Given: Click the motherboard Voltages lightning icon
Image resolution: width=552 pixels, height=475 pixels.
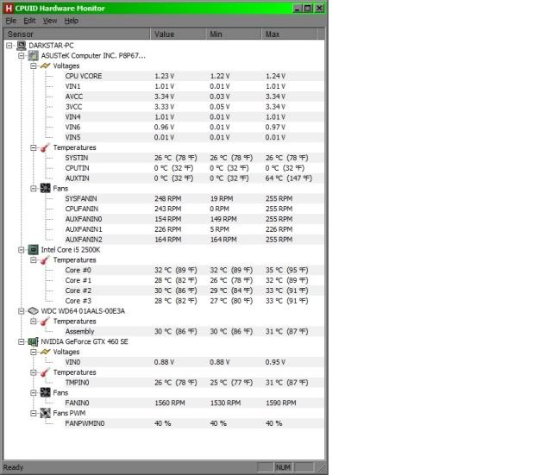Looking at the screenshot, I should point(45,66).
